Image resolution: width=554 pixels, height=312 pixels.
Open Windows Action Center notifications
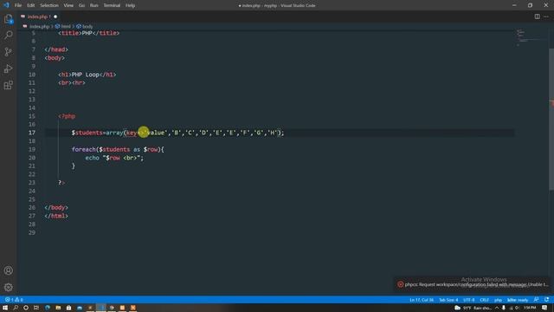click(544, 309)
